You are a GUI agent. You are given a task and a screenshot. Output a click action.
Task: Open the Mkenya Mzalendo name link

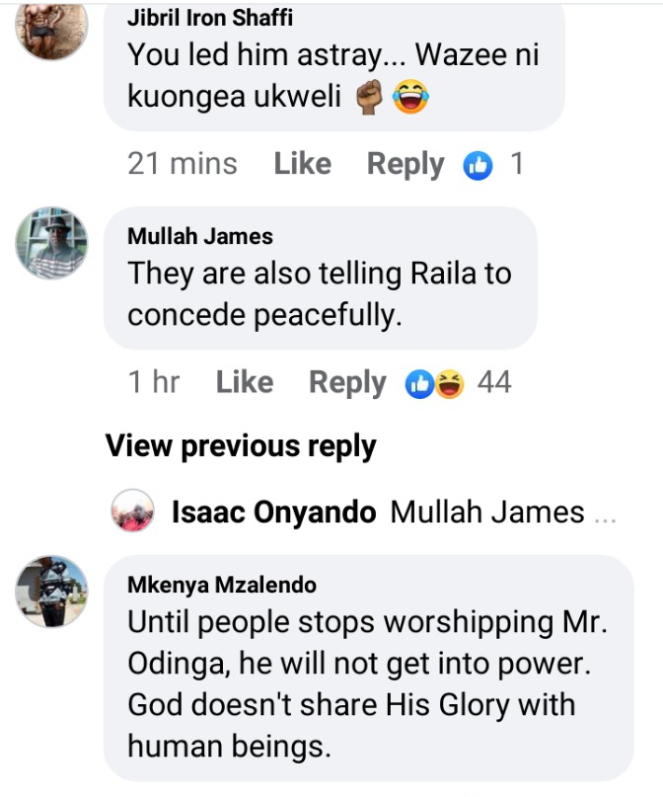222,585
